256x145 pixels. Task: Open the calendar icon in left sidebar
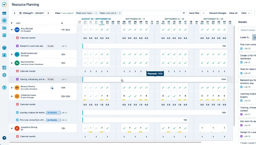pos(4,13)
